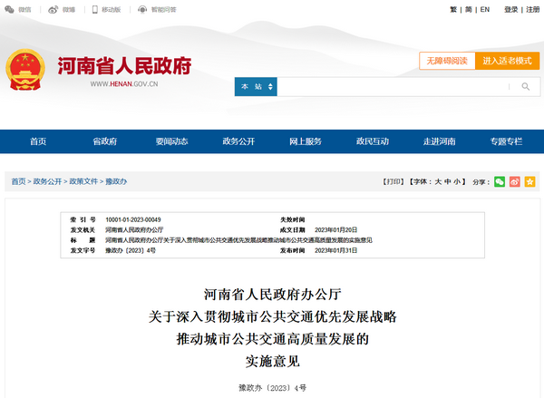Click into the site search input field
This screenshot has height=398, width=544.
click(x=390, y=87)
